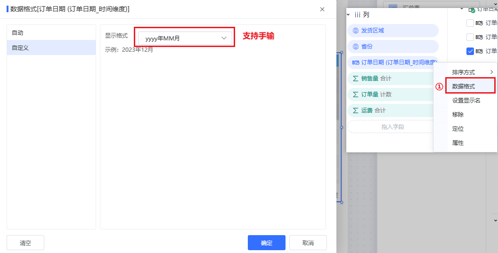Viewport: 498px width, 253px height.
Task: Choose 设置显示名 from context menu
Action: point(466,101)
